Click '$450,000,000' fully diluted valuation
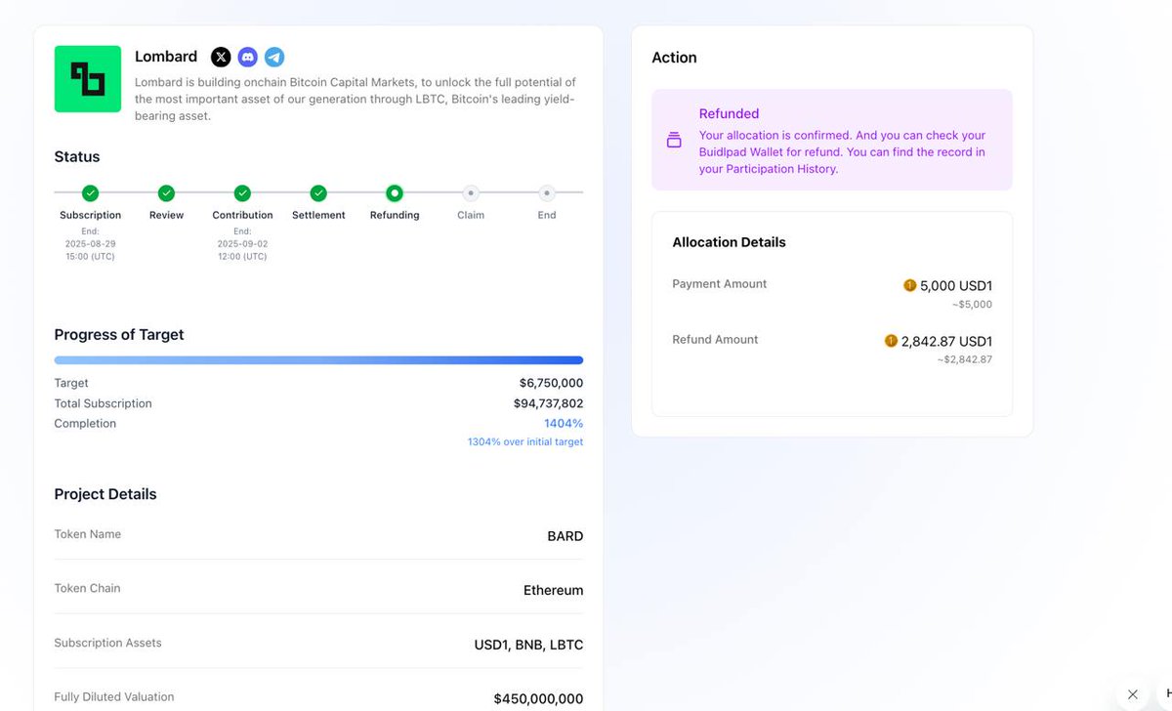 pos(539,699)
